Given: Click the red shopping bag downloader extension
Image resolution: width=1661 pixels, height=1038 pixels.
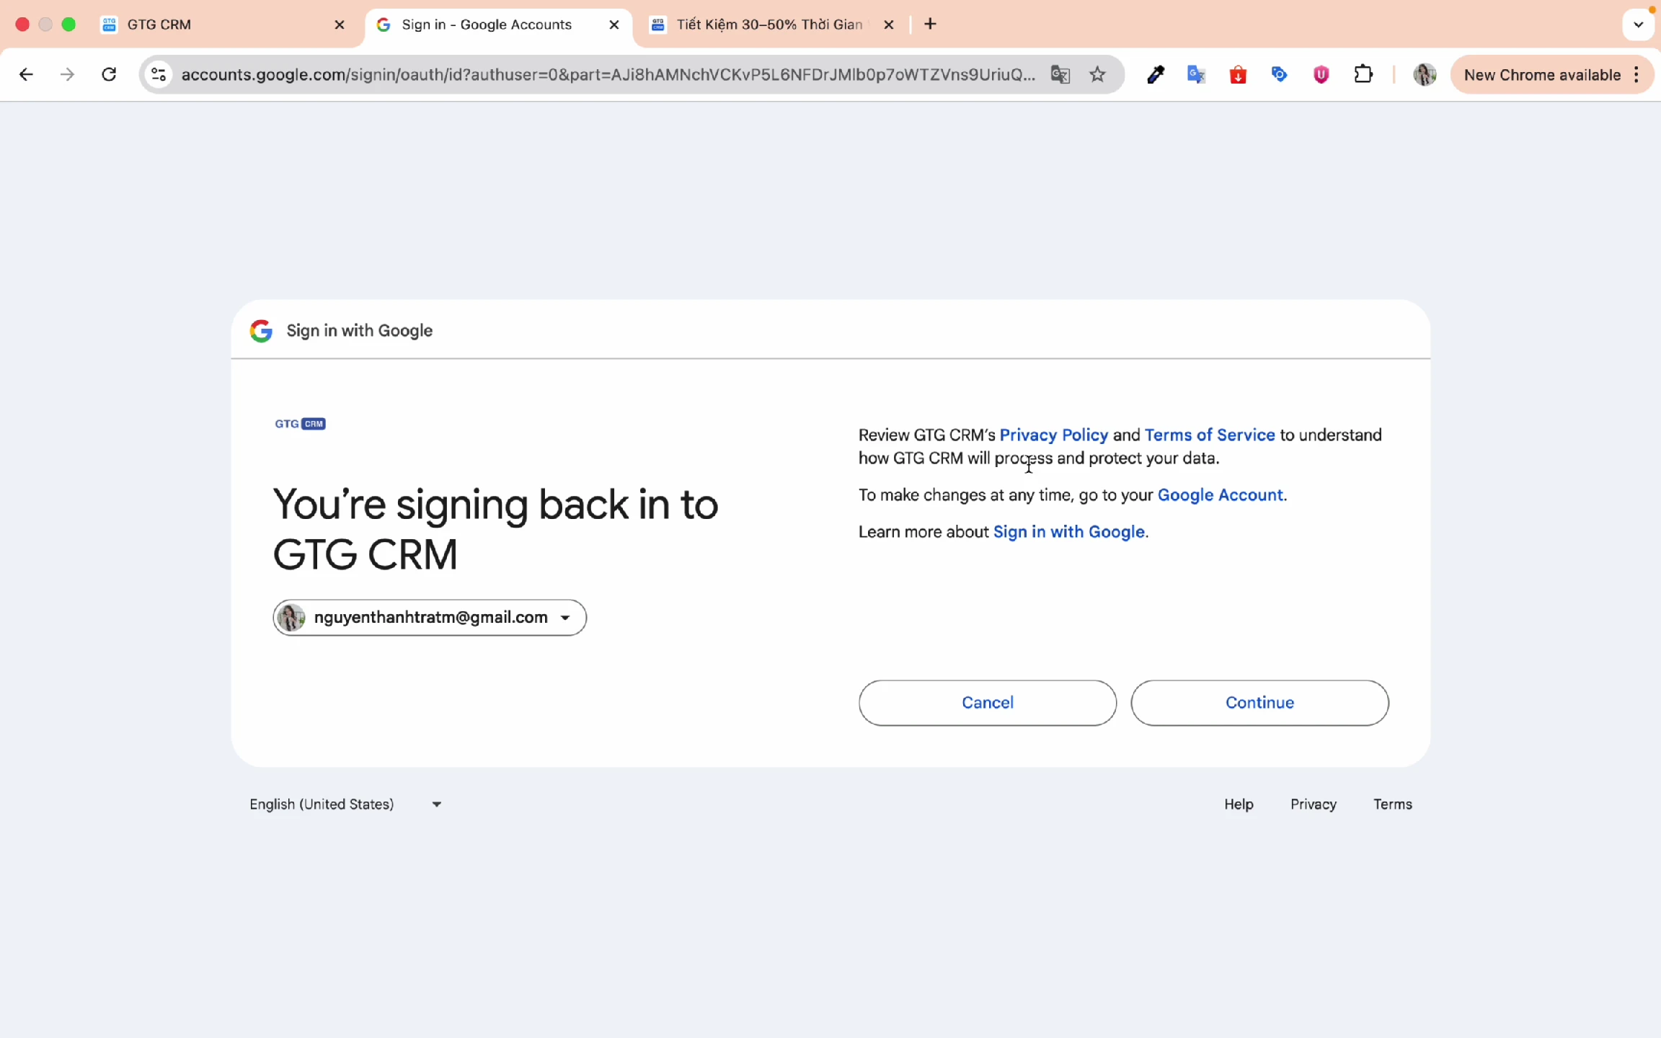Looking at the screenshot, I should coord(1238,74).
